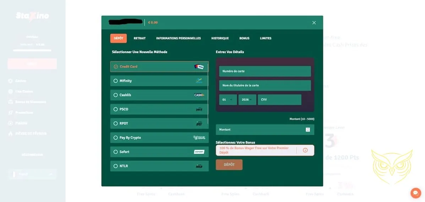
Task: Open the INFORMATIONS PERSONNELLES tab
Action: click(178, 38)
